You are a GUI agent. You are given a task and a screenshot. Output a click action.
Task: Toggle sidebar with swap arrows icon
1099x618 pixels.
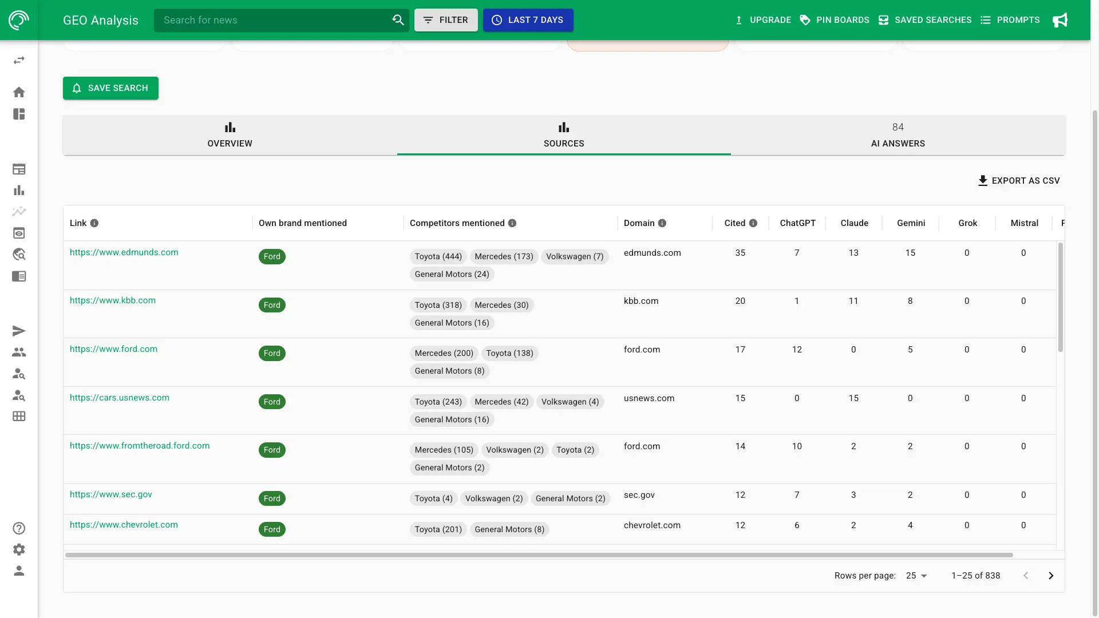point(19,60)
